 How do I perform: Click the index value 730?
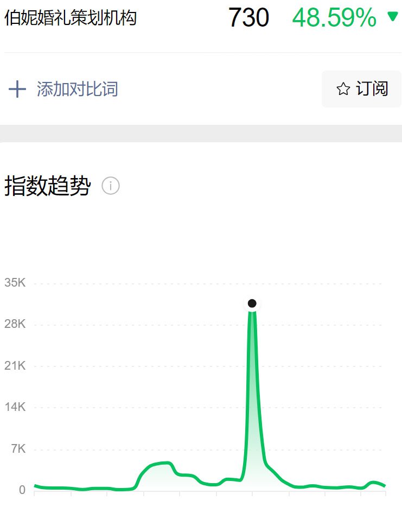[248, 18]
